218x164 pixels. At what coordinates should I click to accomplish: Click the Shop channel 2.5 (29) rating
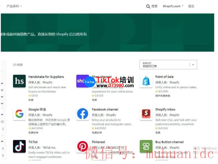coord(98,96)
